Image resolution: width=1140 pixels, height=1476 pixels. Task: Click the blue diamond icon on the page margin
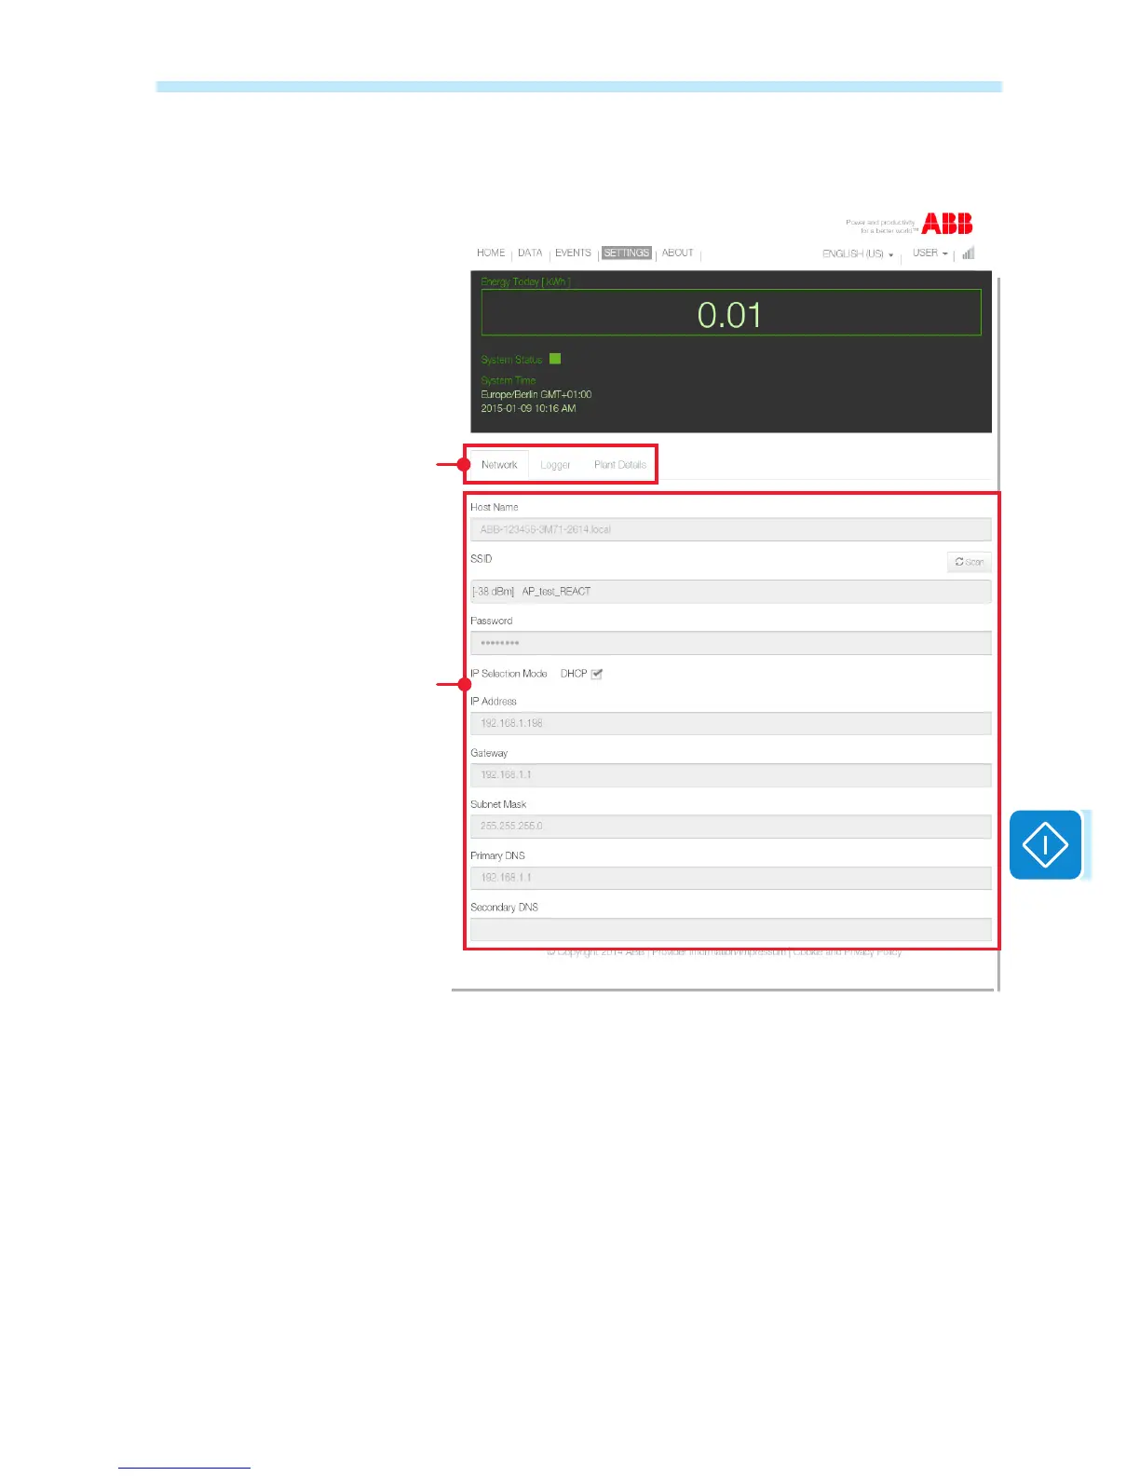(1045, 845)
